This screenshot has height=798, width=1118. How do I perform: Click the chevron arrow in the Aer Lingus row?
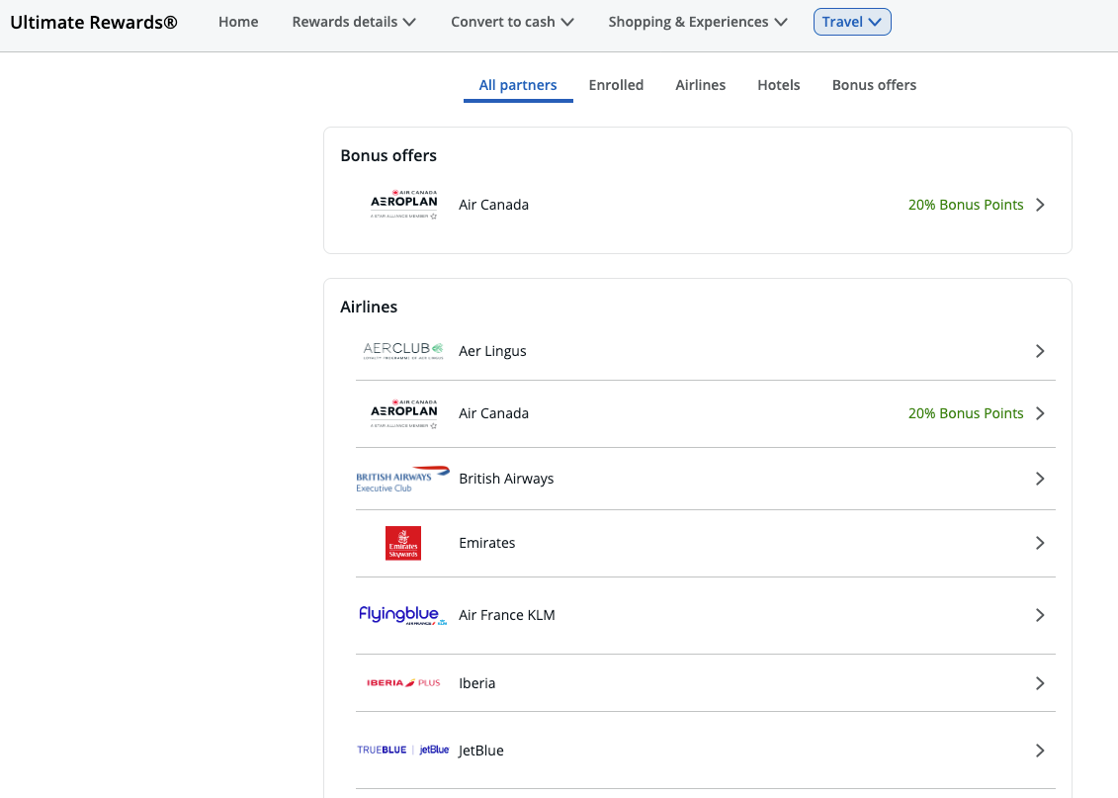coord(1040,351)
